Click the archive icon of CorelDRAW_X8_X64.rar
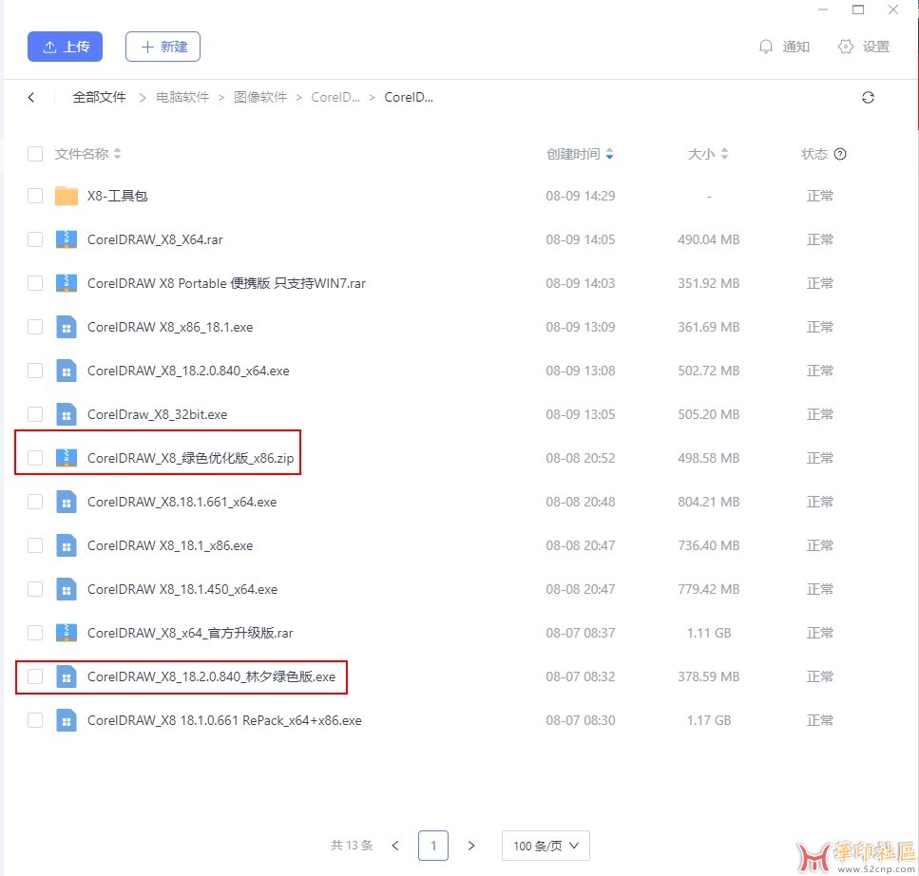919x876 pixels. coord(67,239)
